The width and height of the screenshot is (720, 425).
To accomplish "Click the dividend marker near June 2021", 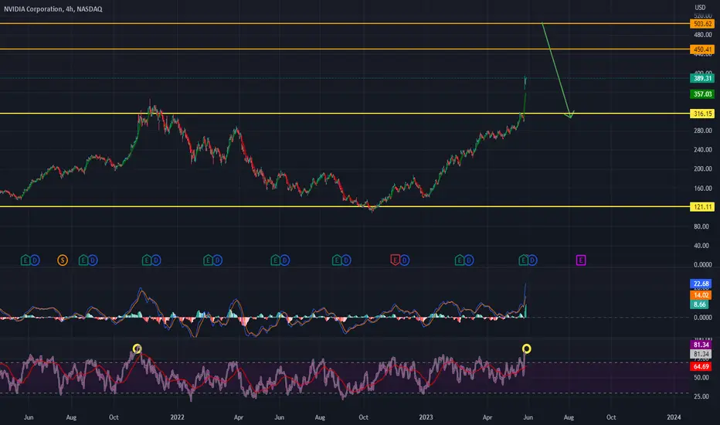I will pos(35,260).
